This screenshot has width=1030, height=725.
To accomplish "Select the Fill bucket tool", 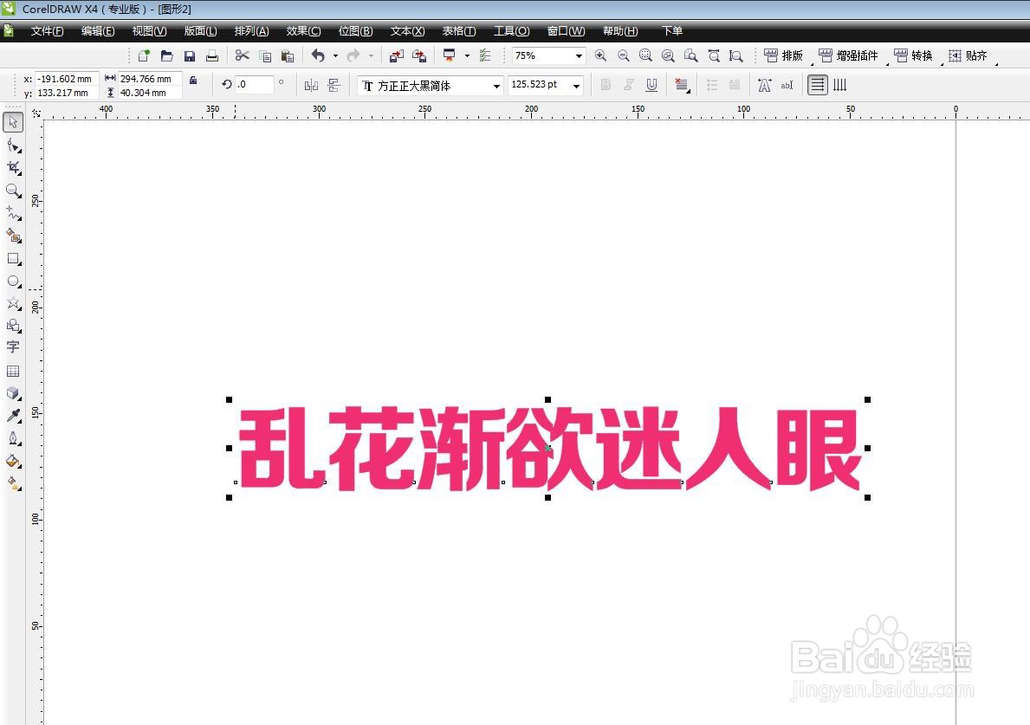I will (13, 461).
